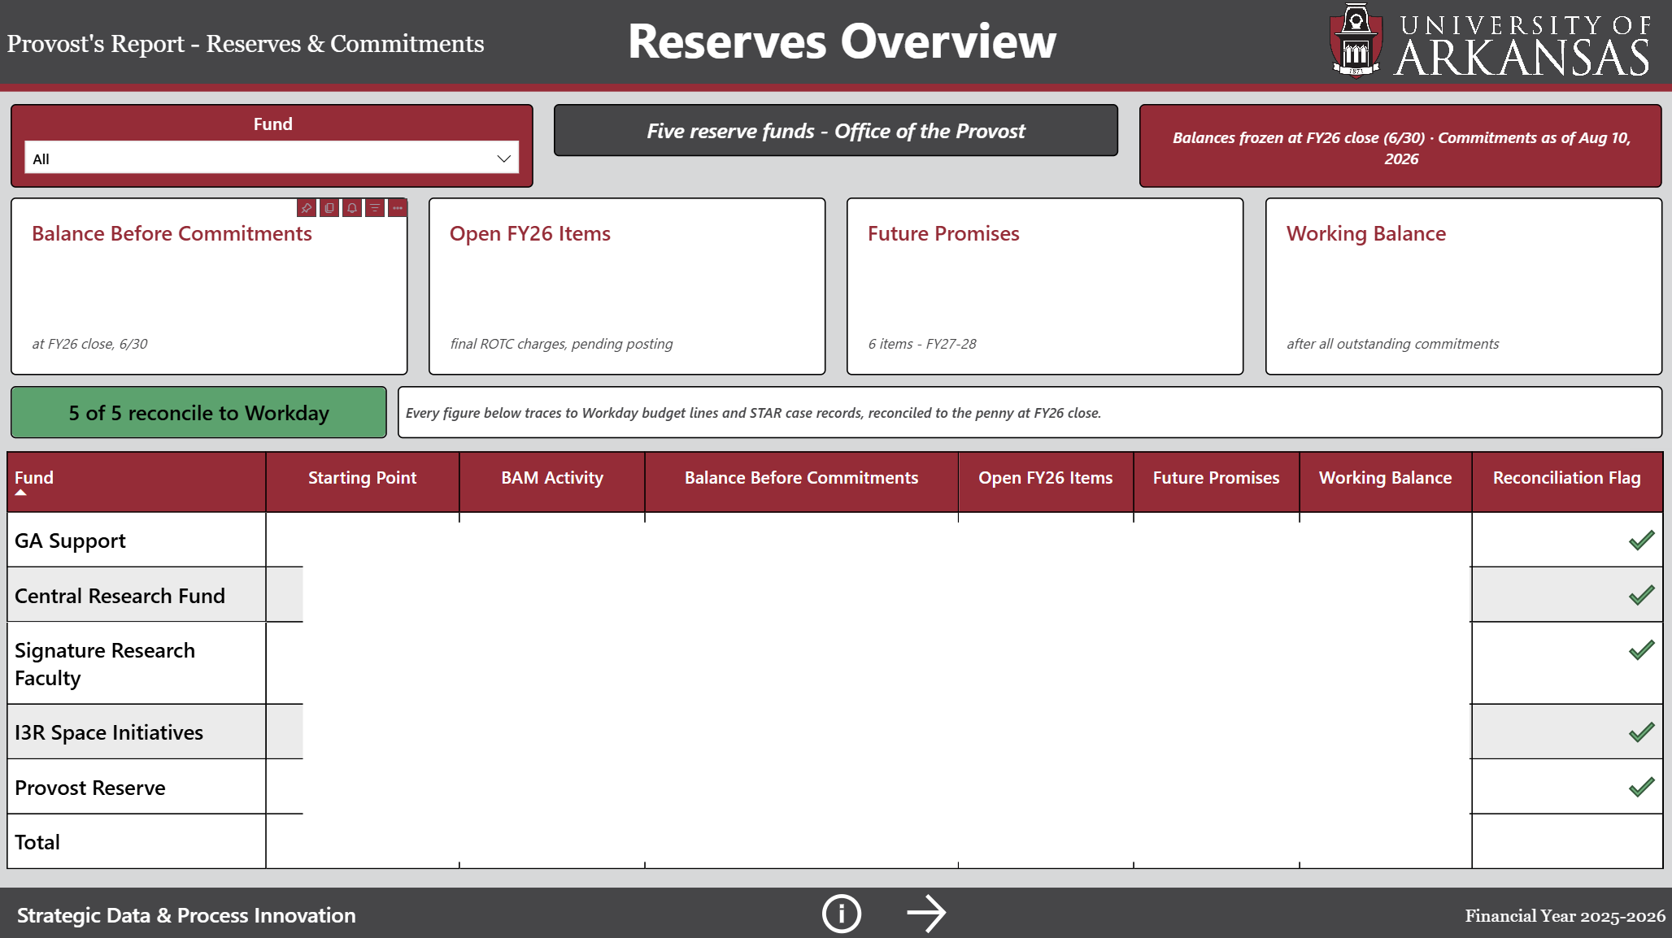The height and width of the screenshot is (938, 1672).
Task: Click the Balances frozen at FY26 close banner
Action: click(1400, 146)
